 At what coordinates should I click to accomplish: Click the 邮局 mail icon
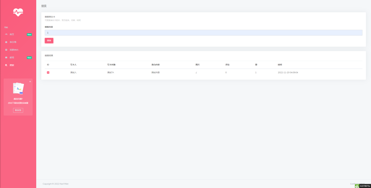6,57
